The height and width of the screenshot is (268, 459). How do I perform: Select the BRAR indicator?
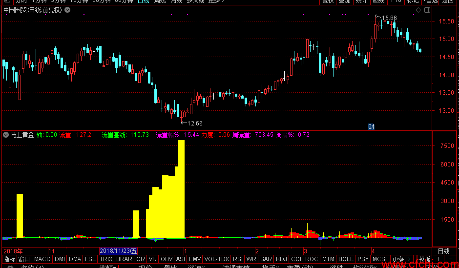tap(124, 259)
